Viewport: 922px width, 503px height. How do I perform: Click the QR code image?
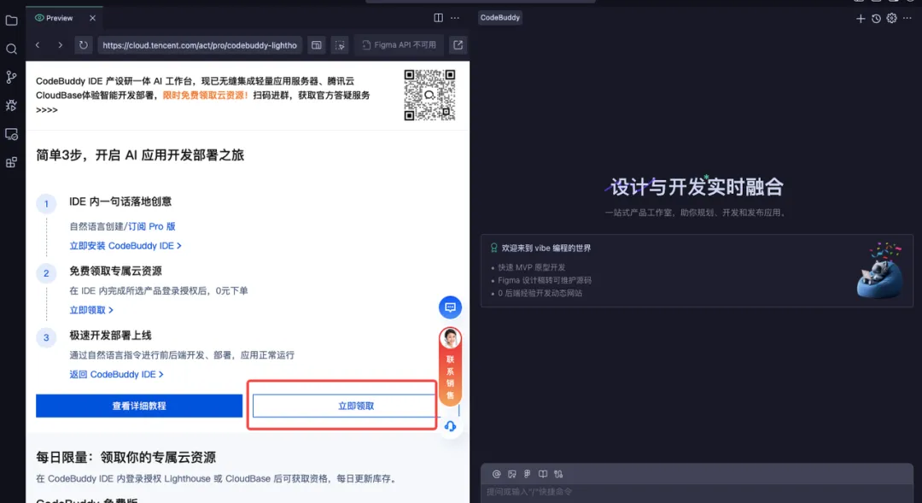[x=429, y=95]
